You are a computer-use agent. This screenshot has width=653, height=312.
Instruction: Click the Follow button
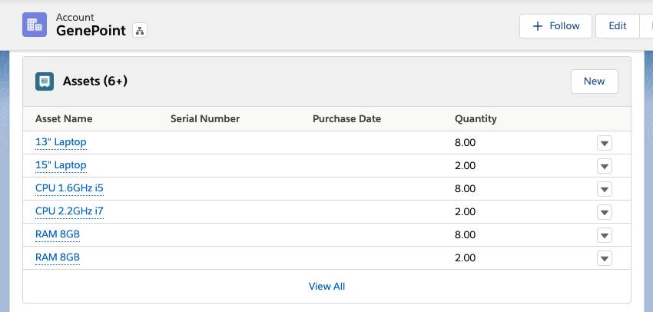[555, 26]
